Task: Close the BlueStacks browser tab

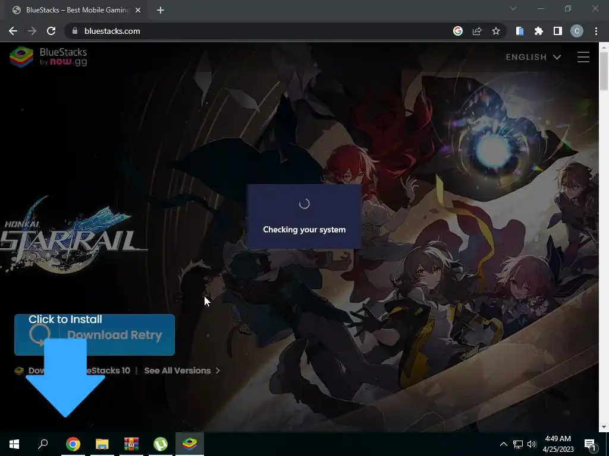Action: coord(138,10)
